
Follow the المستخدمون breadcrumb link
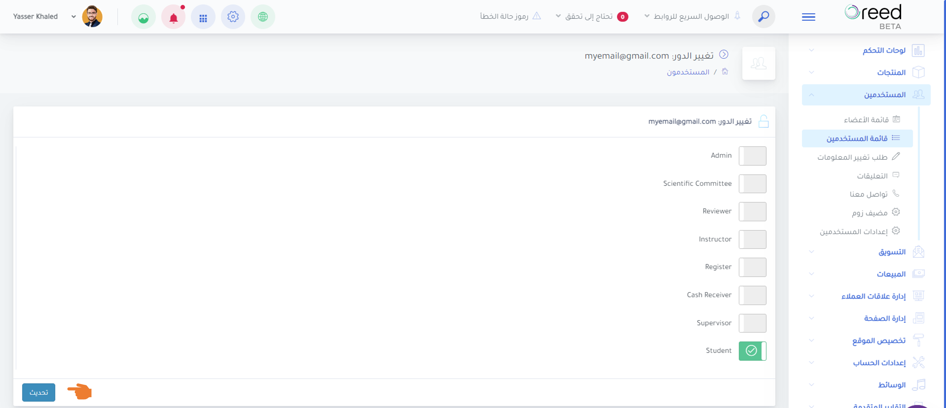(x=688, y=72)
